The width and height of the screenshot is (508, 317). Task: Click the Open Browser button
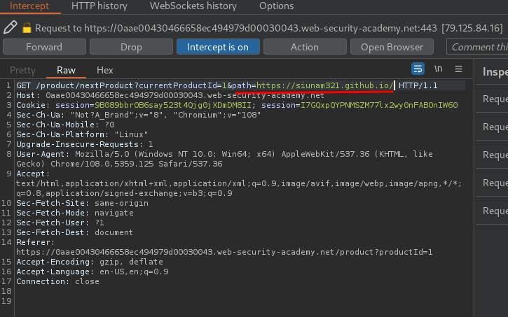392,47
